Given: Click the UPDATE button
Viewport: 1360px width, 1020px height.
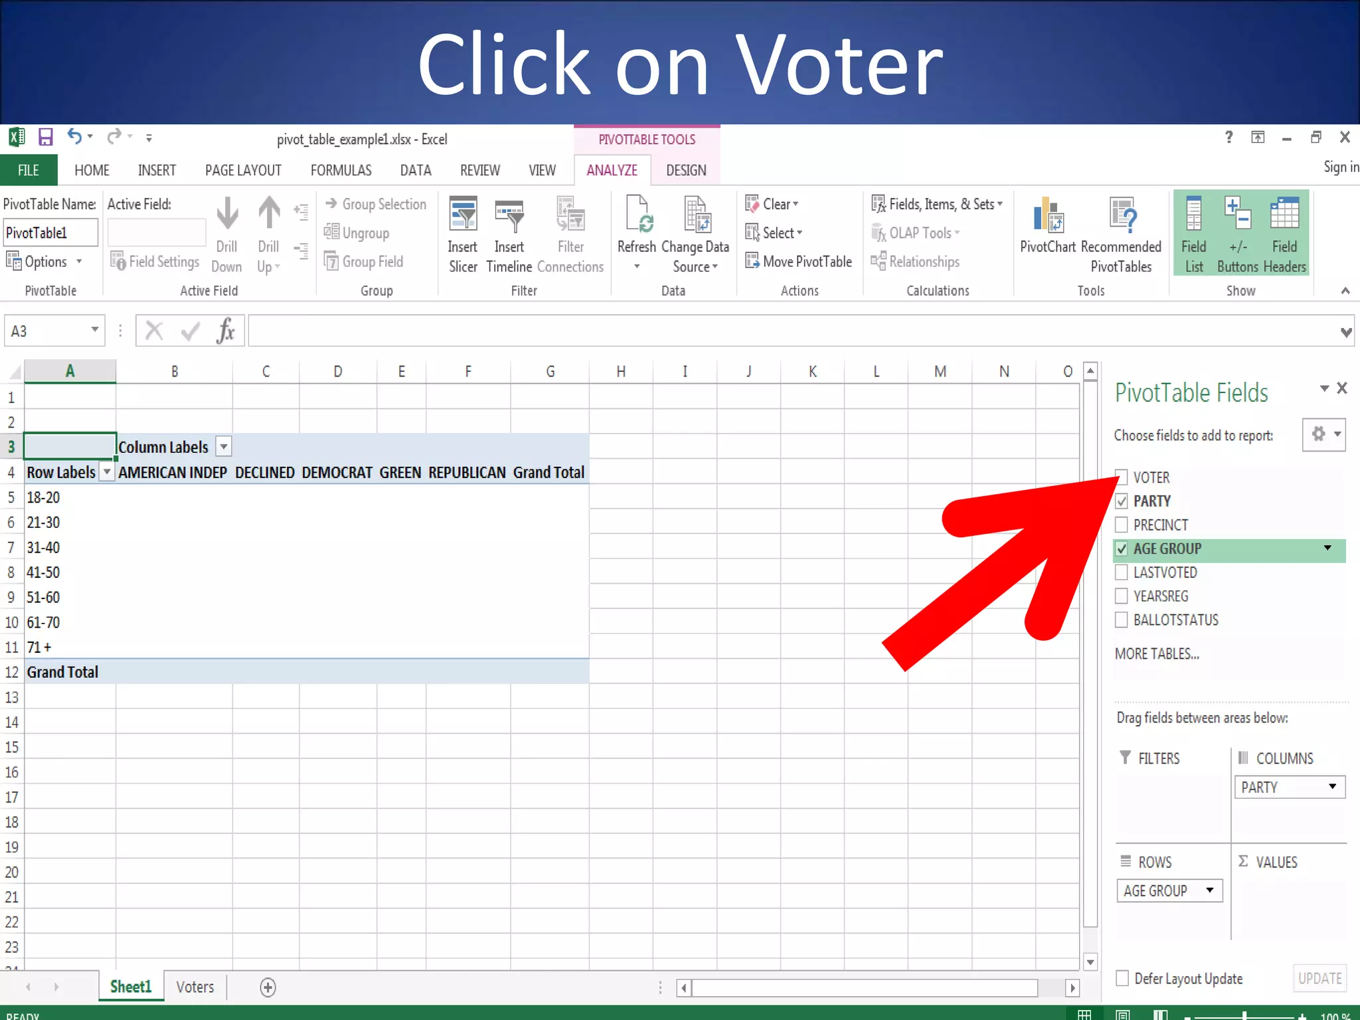Looking at the screenshot, I should click(x=1320, y=978).
